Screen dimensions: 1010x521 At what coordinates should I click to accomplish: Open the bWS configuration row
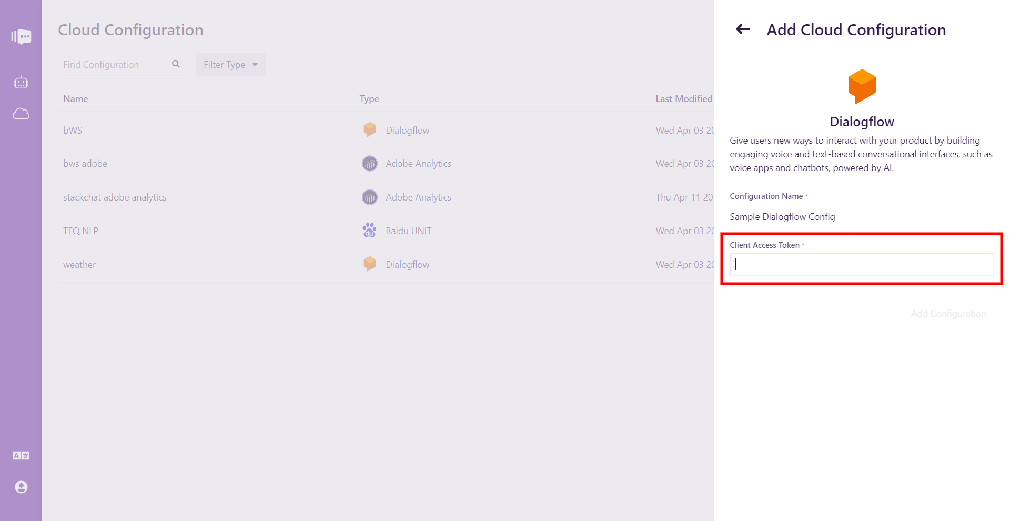(386, 130)
